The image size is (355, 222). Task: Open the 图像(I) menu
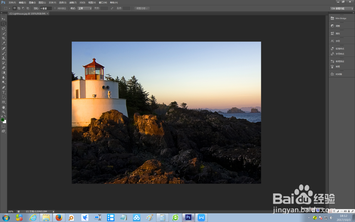click(x=32, y=2)
